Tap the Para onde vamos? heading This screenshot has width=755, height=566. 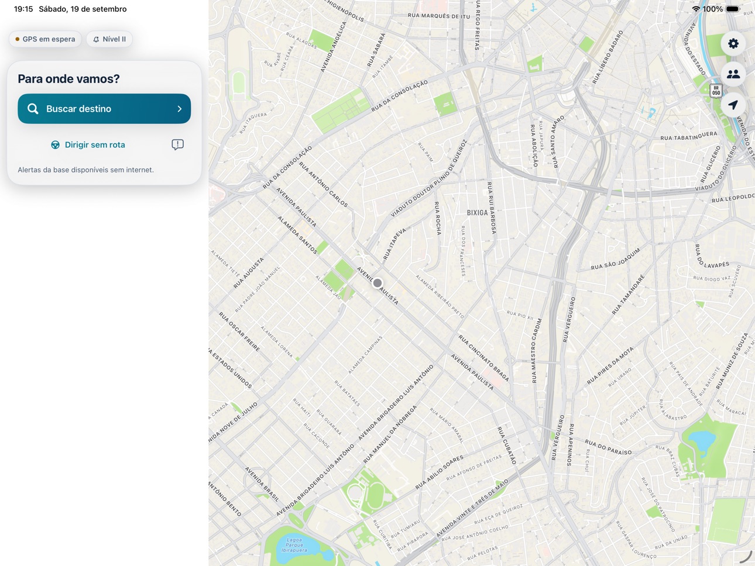[68, 79]
